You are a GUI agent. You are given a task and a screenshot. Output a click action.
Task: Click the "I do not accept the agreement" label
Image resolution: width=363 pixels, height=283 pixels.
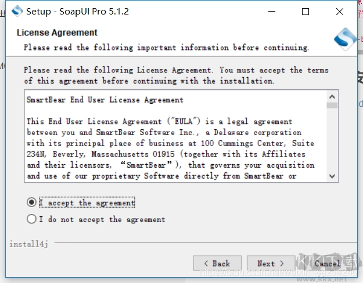coord(102,219)
